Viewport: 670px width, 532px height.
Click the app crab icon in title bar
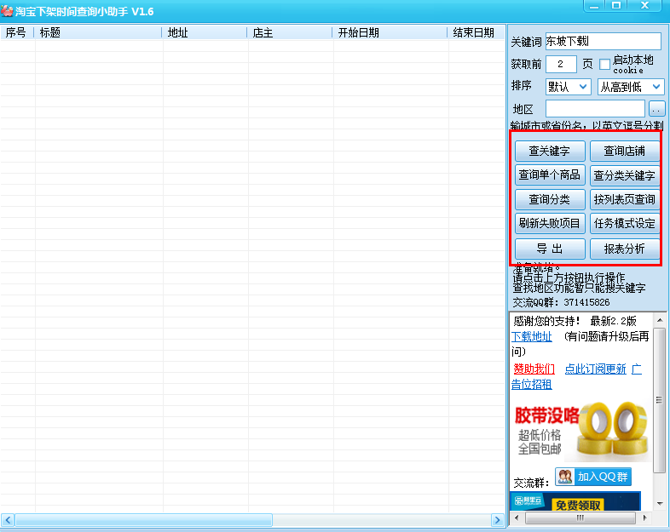8,11
